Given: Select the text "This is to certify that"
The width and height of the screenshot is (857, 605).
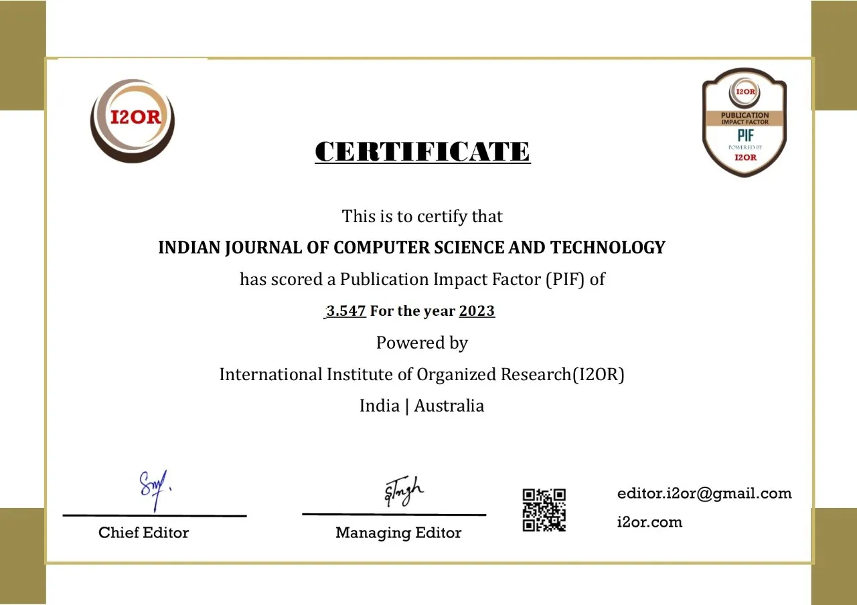Looking at the screenshot, I should point(422,216).
